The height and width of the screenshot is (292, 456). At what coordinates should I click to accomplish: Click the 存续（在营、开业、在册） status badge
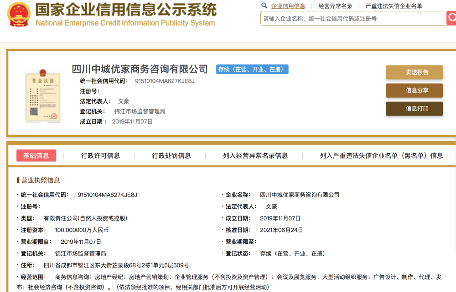click(252, 70)
